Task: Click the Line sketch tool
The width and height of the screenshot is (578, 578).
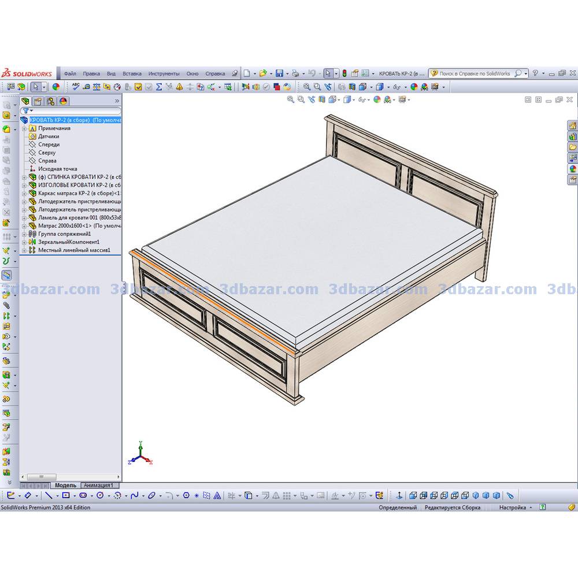Action: point(49,495)
